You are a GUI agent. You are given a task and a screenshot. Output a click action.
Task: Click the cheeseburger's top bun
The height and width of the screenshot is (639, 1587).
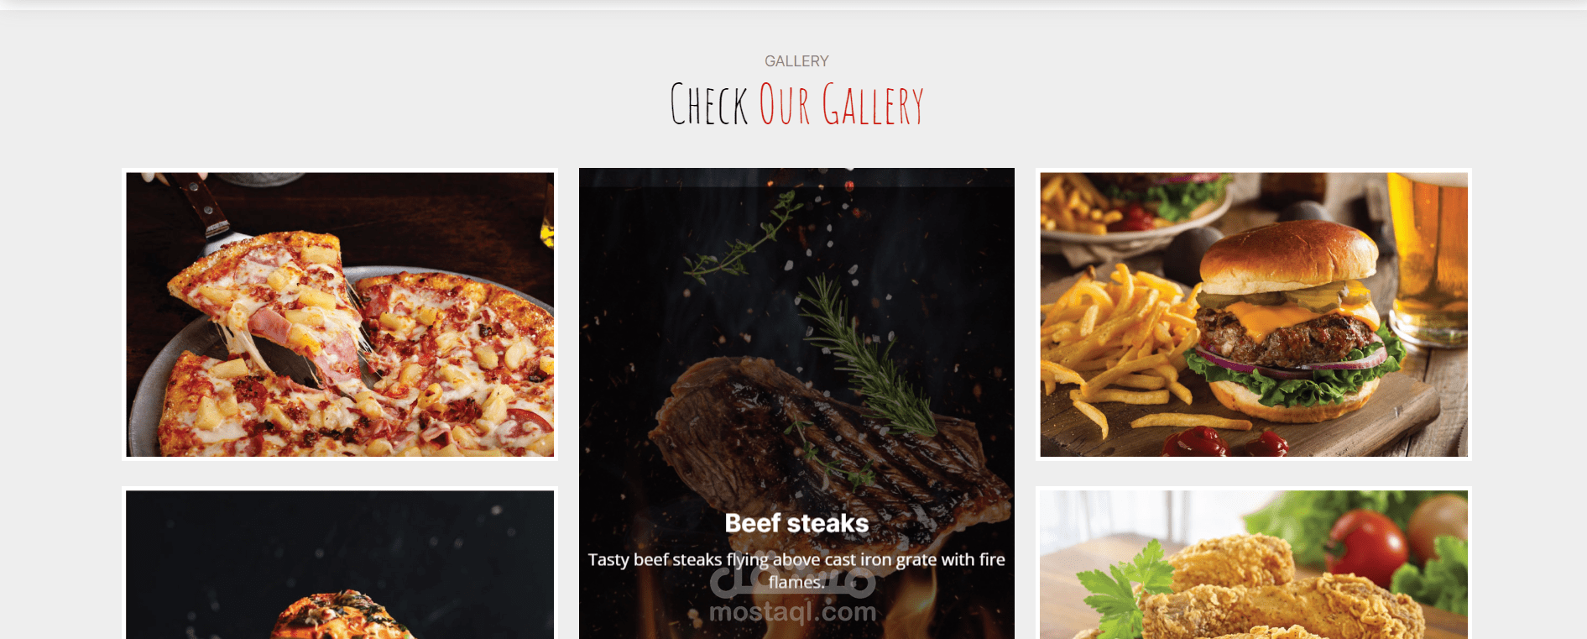(1288, 254)
